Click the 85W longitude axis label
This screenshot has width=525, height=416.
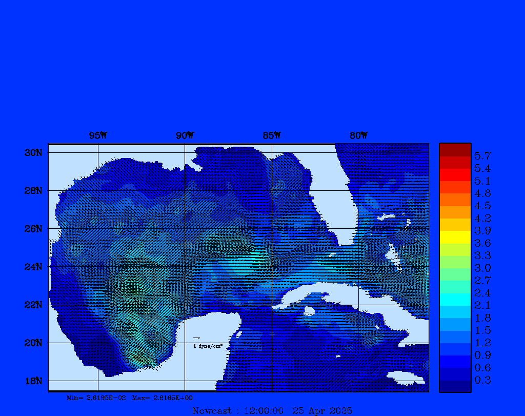[x=272, y=135]
